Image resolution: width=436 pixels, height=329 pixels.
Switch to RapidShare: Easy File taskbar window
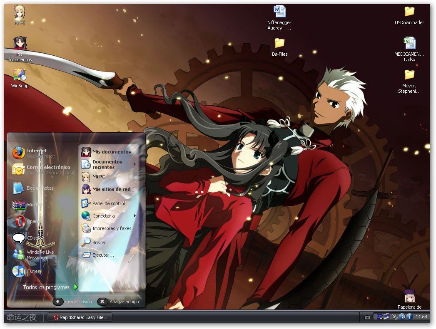80,317
